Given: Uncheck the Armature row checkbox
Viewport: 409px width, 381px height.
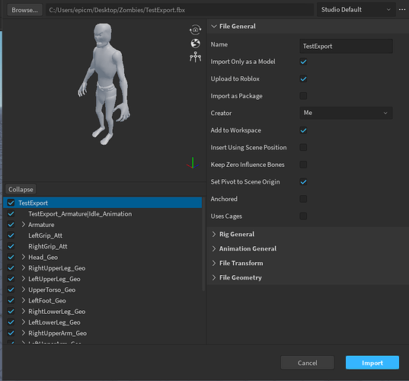Looking at the screenshot, I should tap(11, 225).
